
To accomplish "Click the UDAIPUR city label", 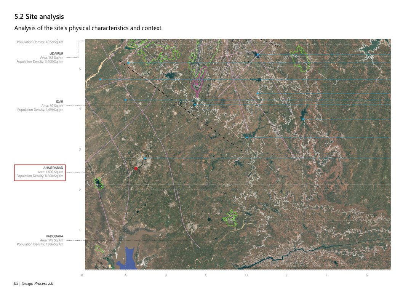I will pyautogui.click(x=56, y=53).
